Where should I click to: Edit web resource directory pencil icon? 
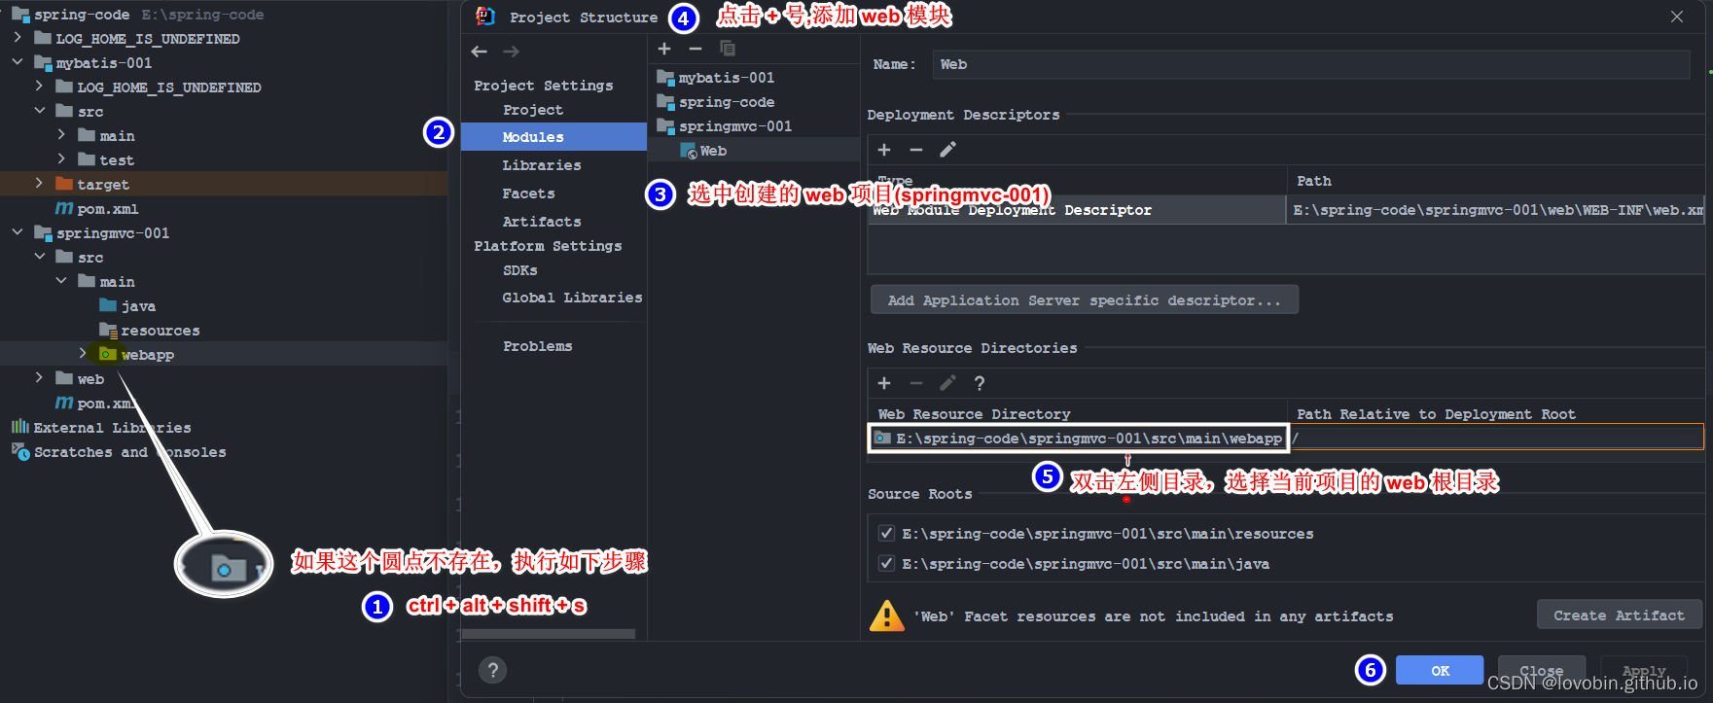click(x=947, y=383)
